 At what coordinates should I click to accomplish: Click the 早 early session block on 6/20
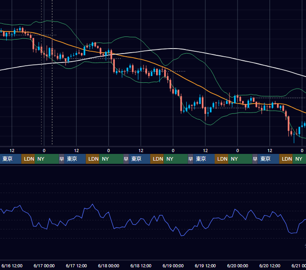pyautogui.click(x=255, y=159)
